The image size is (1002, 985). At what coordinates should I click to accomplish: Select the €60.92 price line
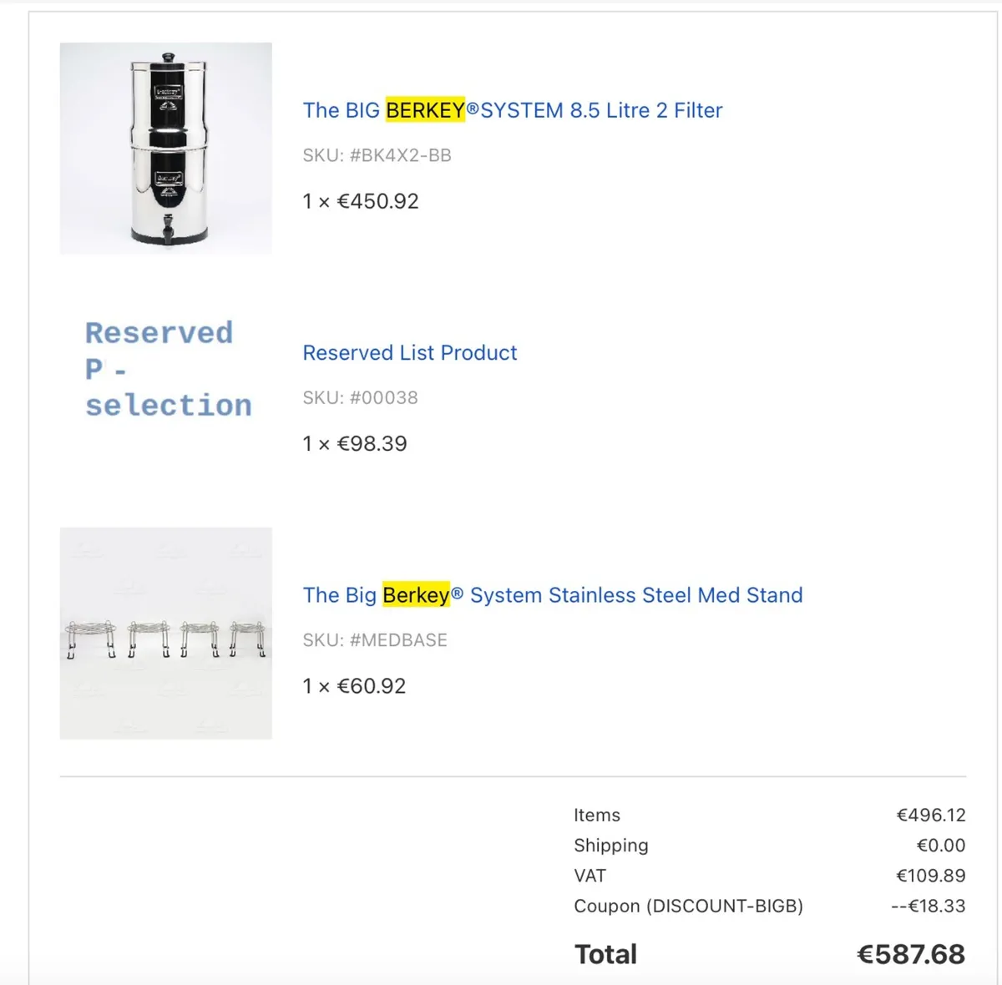pos(353,685)
